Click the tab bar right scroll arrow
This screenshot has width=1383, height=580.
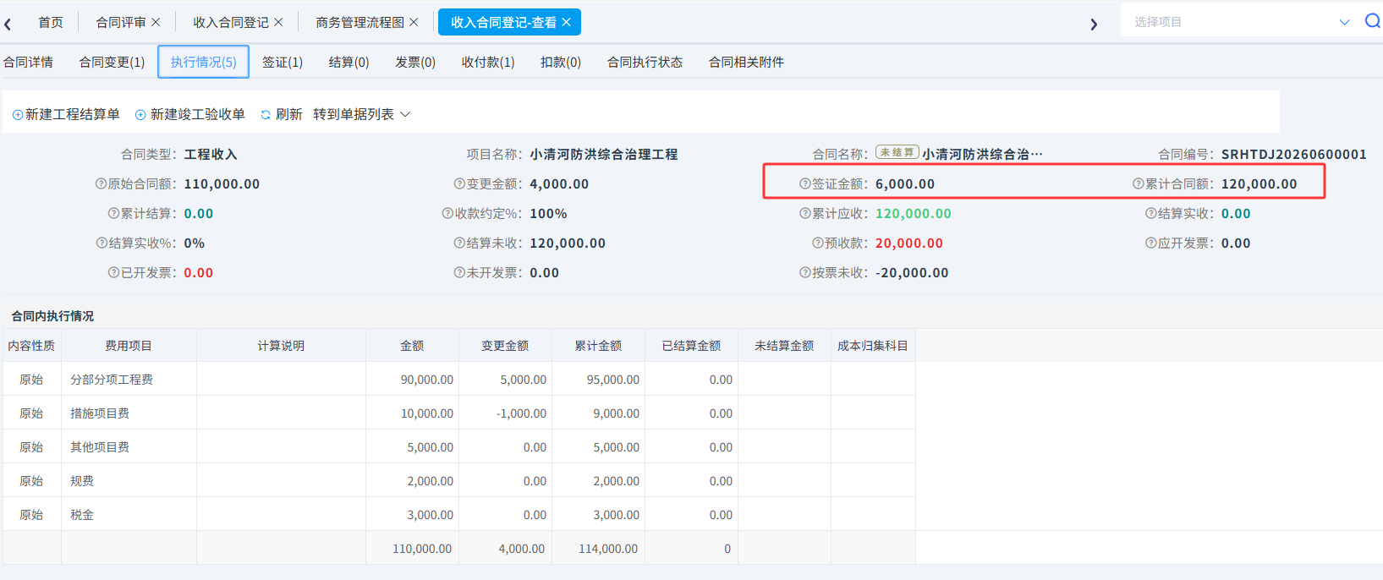(x=1094, y=24)
